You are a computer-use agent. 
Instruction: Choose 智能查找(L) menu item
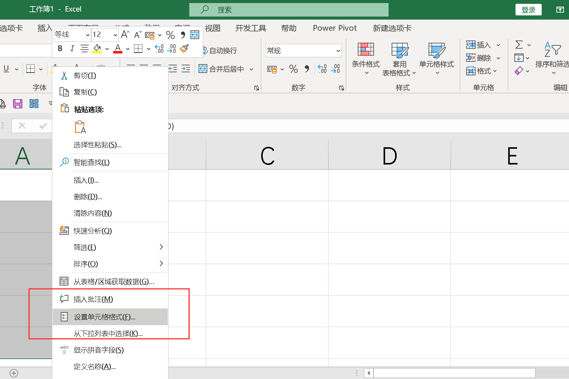[x=110, y=162]
